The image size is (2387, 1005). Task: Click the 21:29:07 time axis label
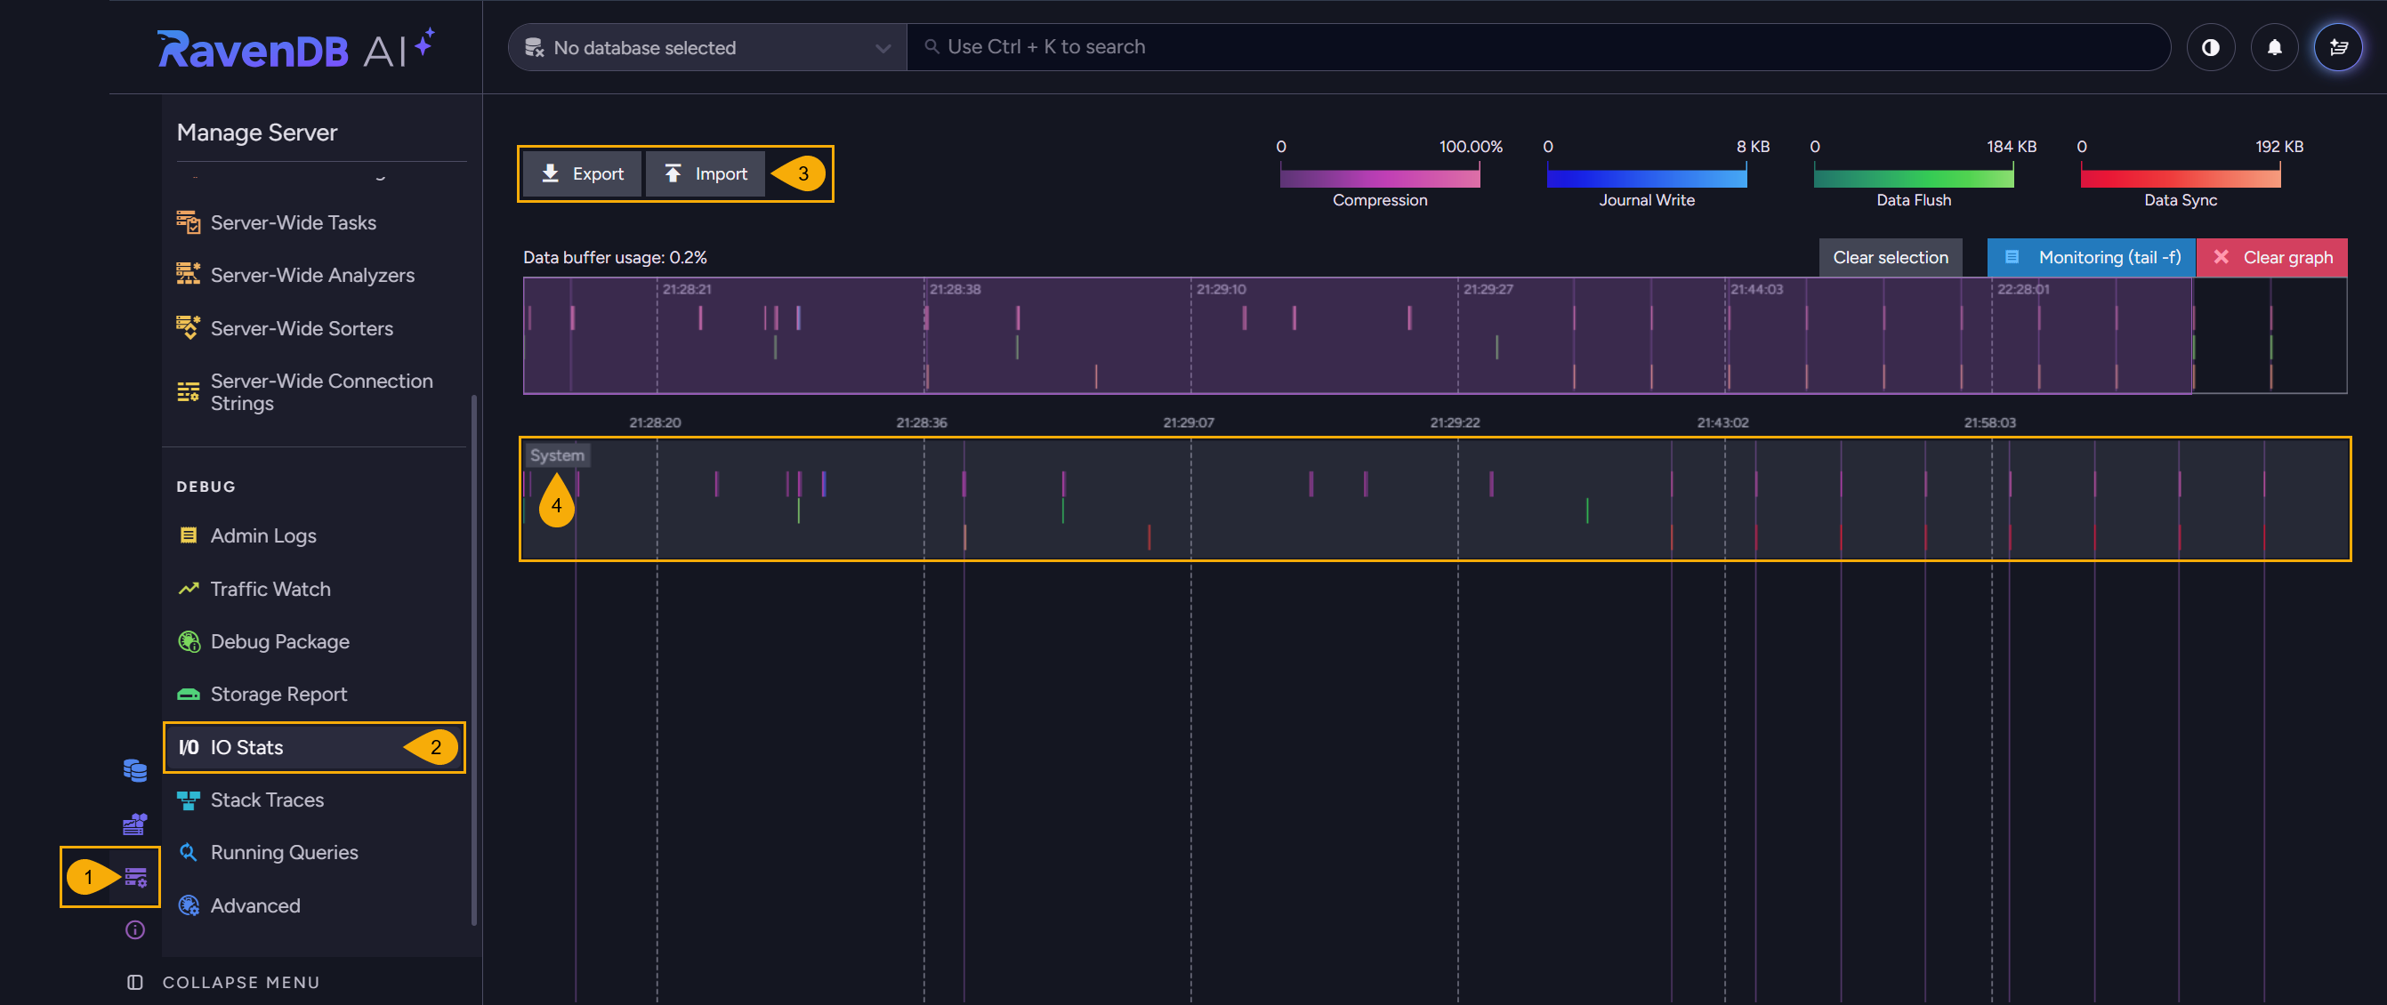[1188, 422]
